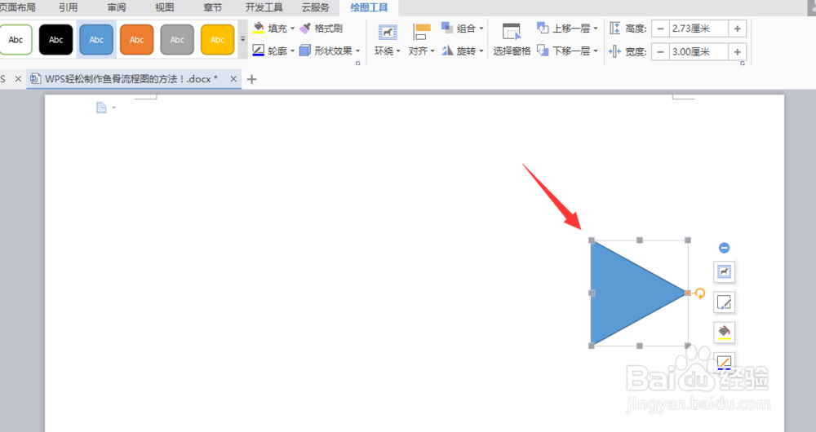Switch to the 视图 tab

tap(165, 8)
